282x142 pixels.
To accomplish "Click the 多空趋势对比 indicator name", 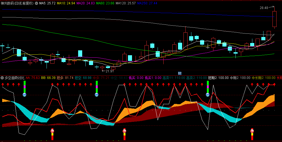I will [x=14, y=78].
